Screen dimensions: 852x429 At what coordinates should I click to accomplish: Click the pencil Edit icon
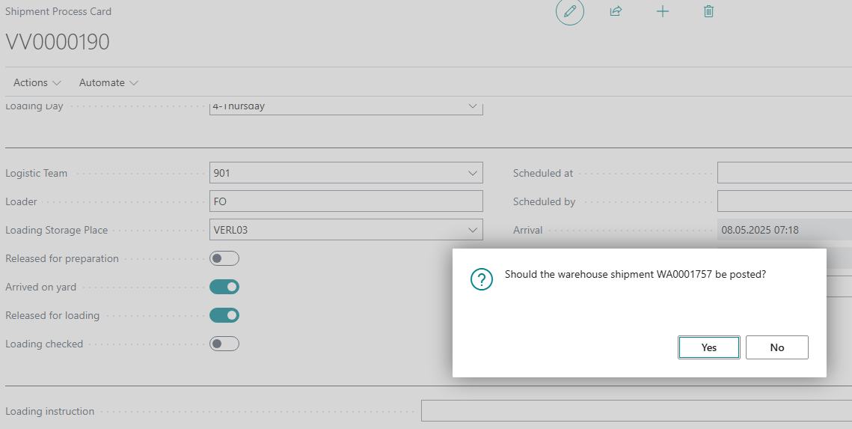(570, 12)
